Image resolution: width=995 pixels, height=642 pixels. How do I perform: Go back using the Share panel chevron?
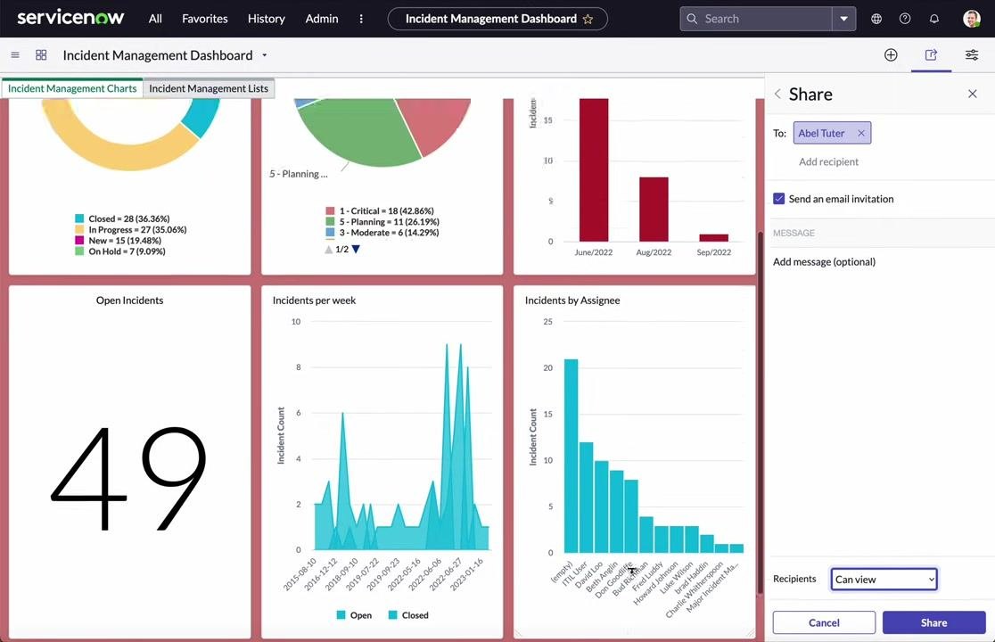pyautogui.click(x=778, y=94)
